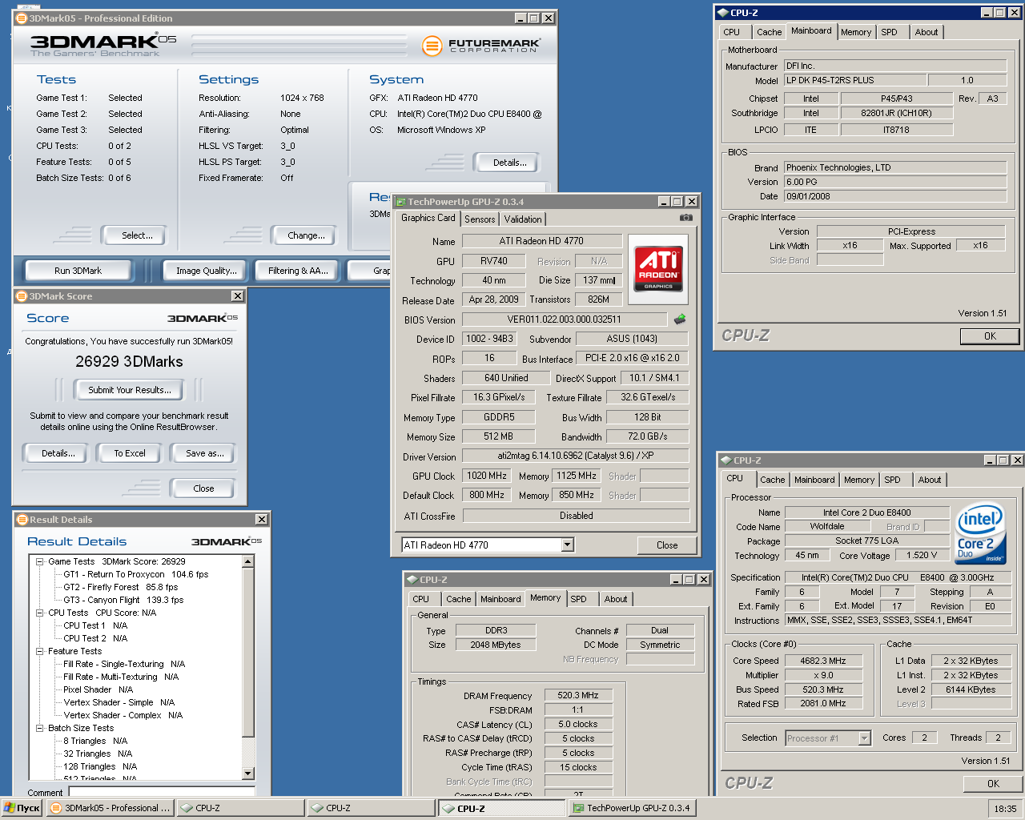
Task: Select GT3 - Canyon Flight result
Action: click(123, 600)
